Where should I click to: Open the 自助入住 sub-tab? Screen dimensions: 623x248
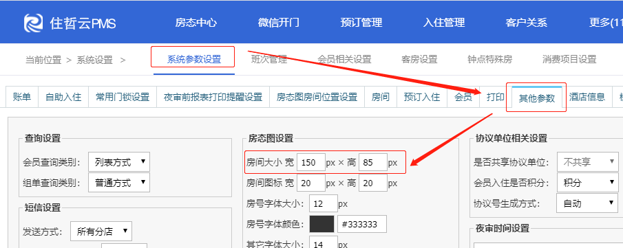[x=63, y=97]
